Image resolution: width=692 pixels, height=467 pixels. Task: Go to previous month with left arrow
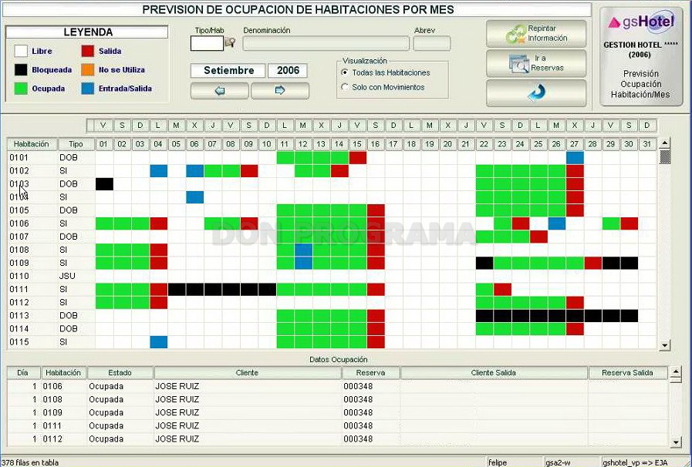tap(219, 91)
